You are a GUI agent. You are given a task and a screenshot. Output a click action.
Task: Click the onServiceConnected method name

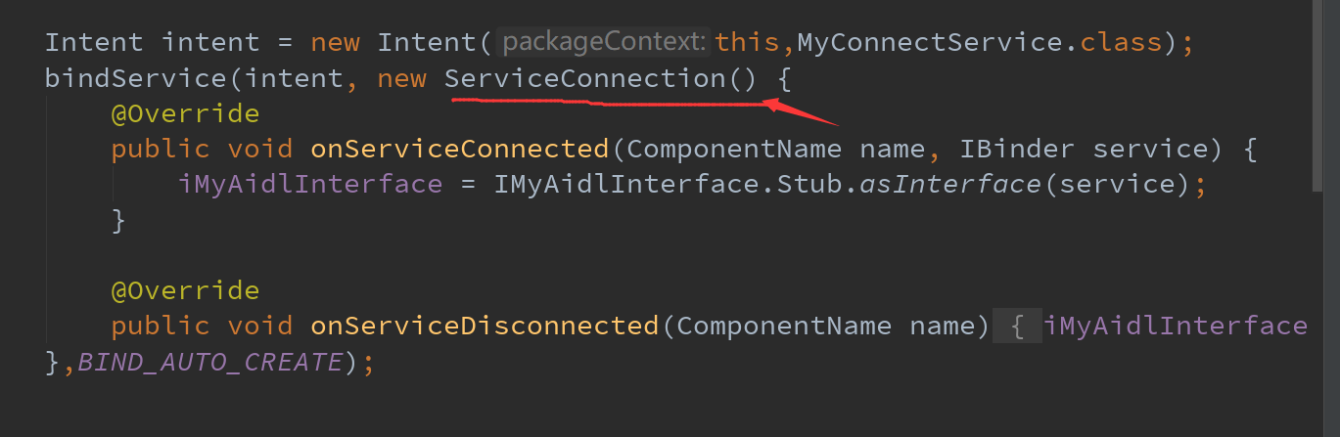(459, 149)
